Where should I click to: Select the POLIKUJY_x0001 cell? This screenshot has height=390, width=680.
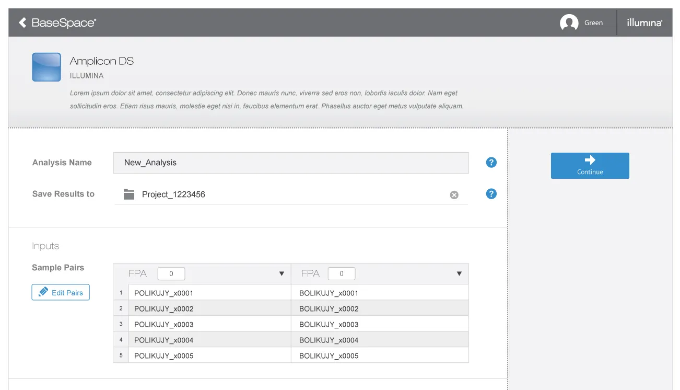pyautogui.click(x=209, y=293)
